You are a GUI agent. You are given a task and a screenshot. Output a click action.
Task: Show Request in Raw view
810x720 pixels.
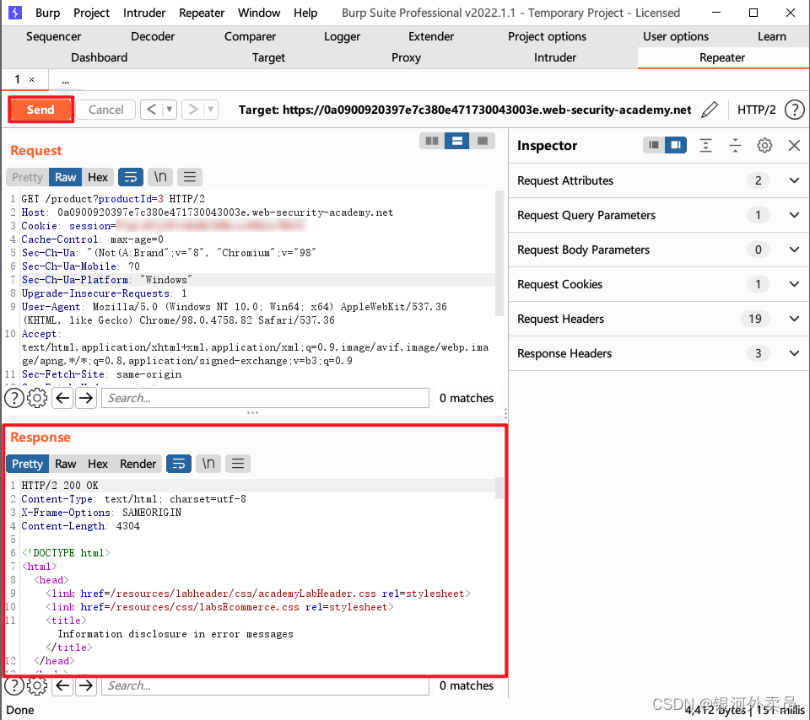tap(66, 177)
